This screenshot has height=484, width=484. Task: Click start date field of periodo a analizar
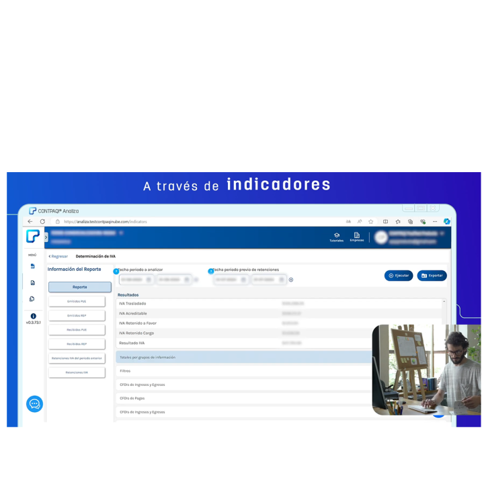tap(136, 280)
